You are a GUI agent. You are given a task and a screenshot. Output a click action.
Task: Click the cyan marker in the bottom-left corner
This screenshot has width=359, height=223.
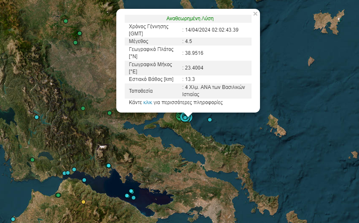pos(13,219)
